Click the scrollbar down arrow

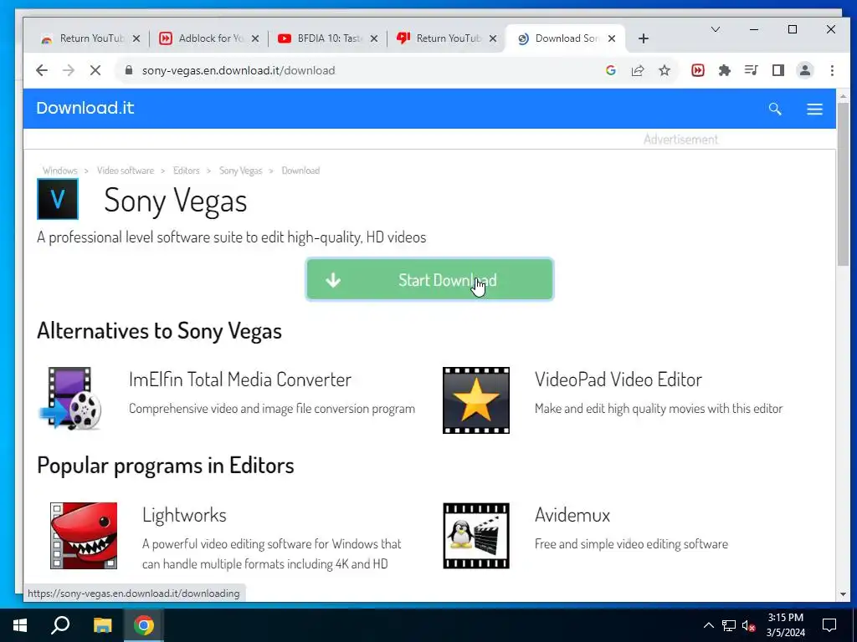843,594
